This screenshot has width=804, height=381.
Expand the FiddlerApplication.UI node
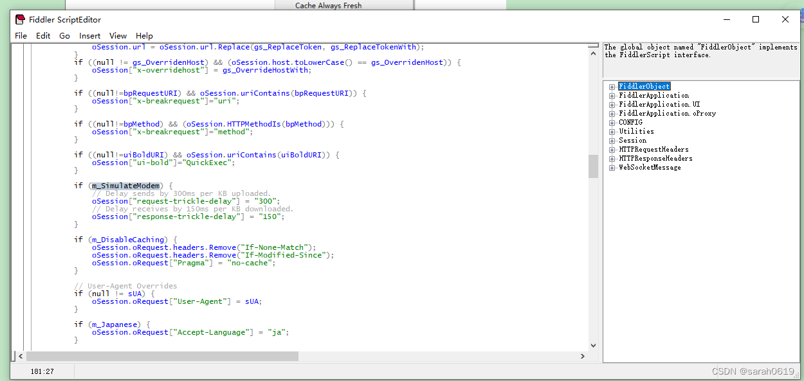pos(612,104)
